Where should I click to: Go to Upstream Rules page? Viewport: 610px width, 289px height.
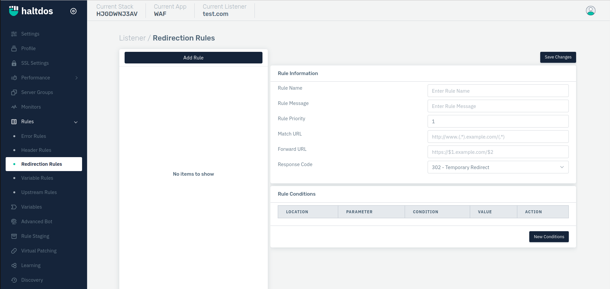point(39,192)
